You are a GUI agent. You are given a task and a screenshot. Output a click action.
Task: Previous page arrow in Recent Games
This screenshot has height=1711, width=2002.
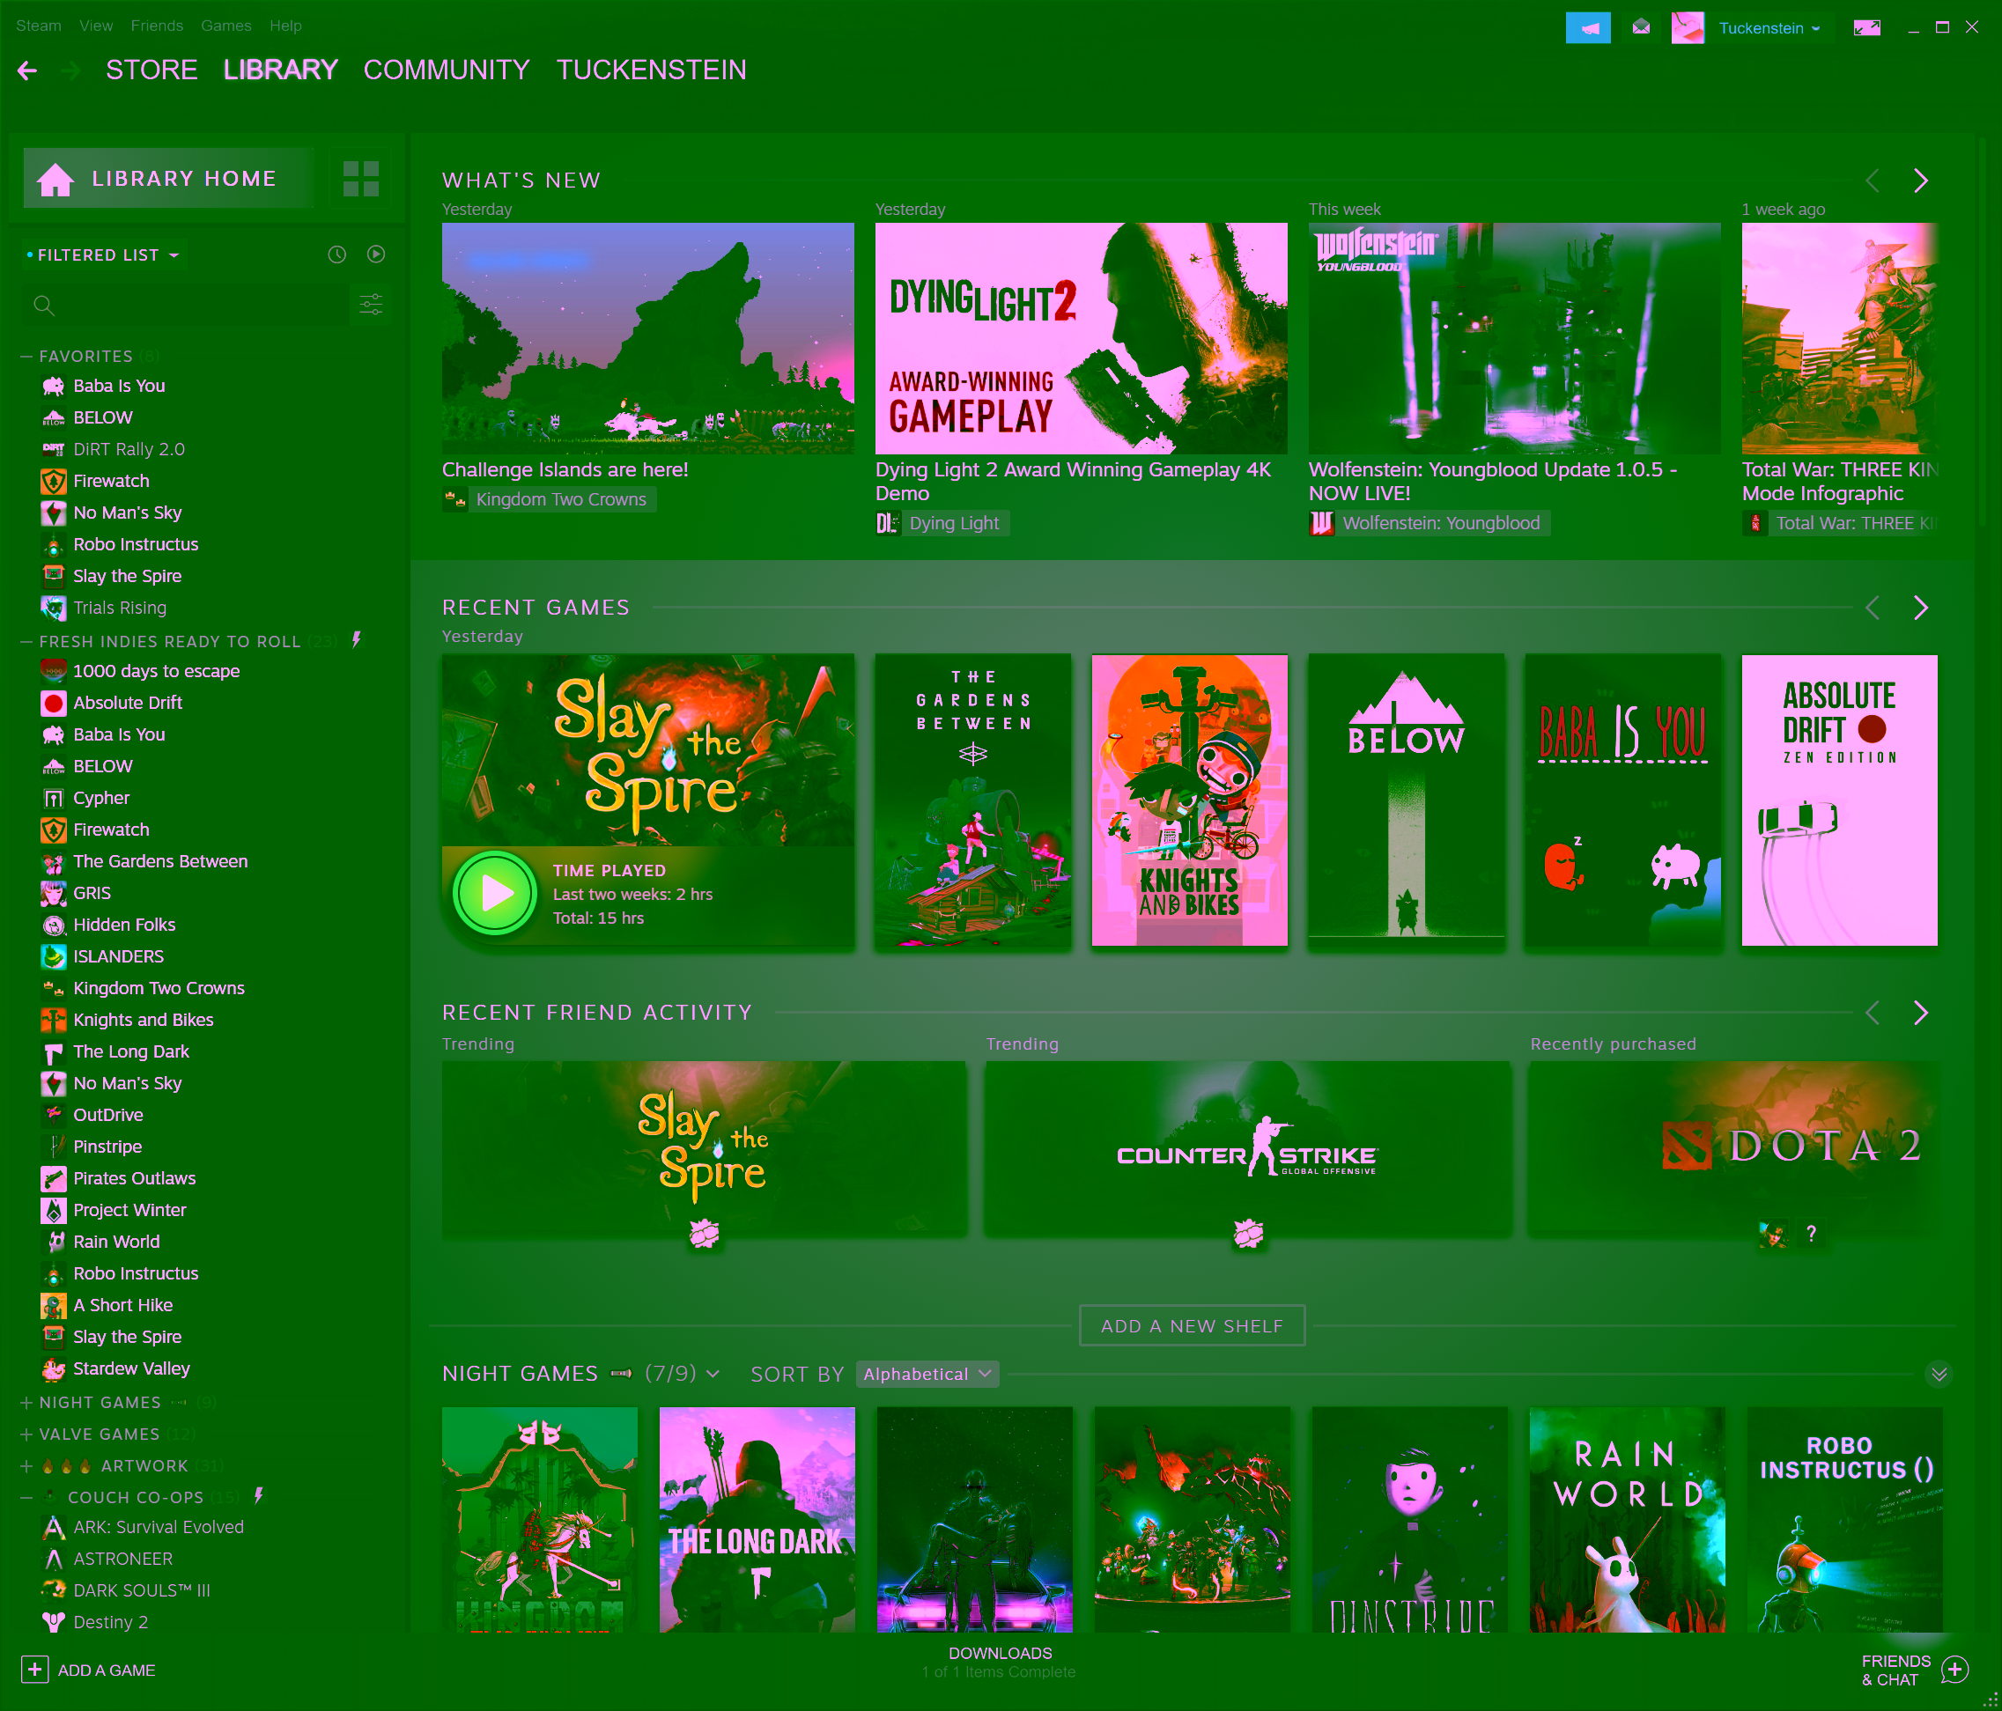pos(1873,608)
